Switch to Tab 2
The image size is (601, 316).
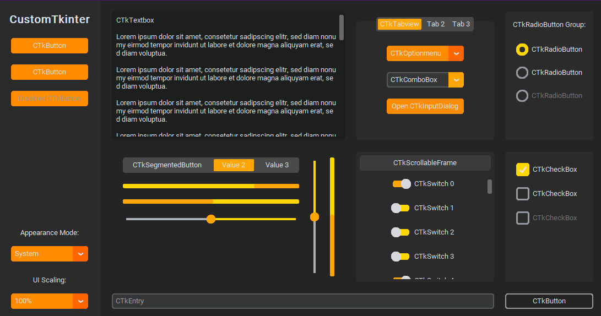pyautogui.click(x=436, y=24)
